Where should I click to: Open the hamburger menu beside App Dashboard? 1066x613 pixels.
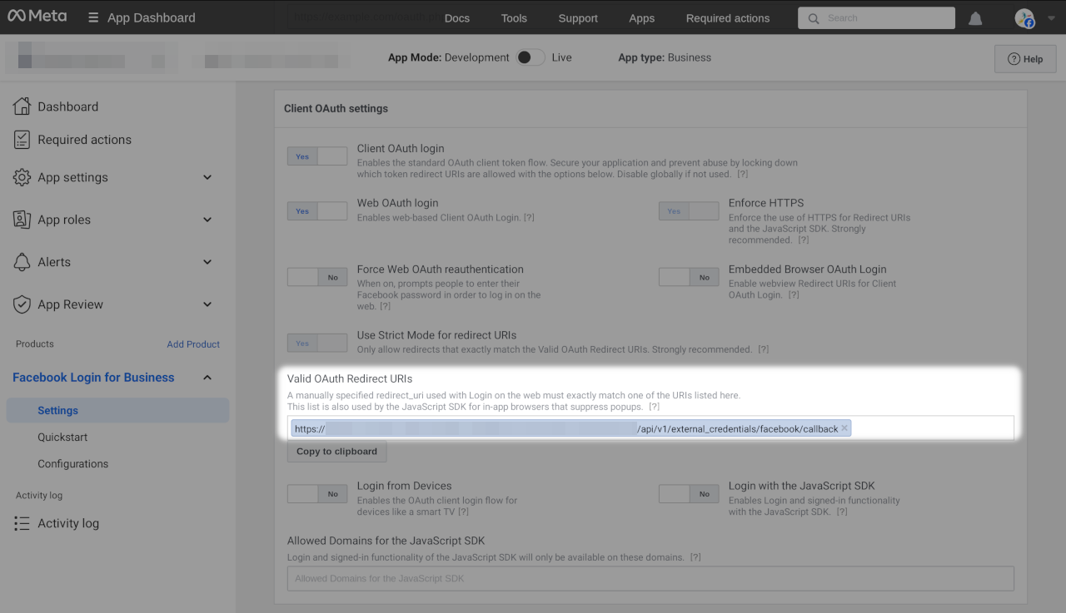[x=93, y=17]
